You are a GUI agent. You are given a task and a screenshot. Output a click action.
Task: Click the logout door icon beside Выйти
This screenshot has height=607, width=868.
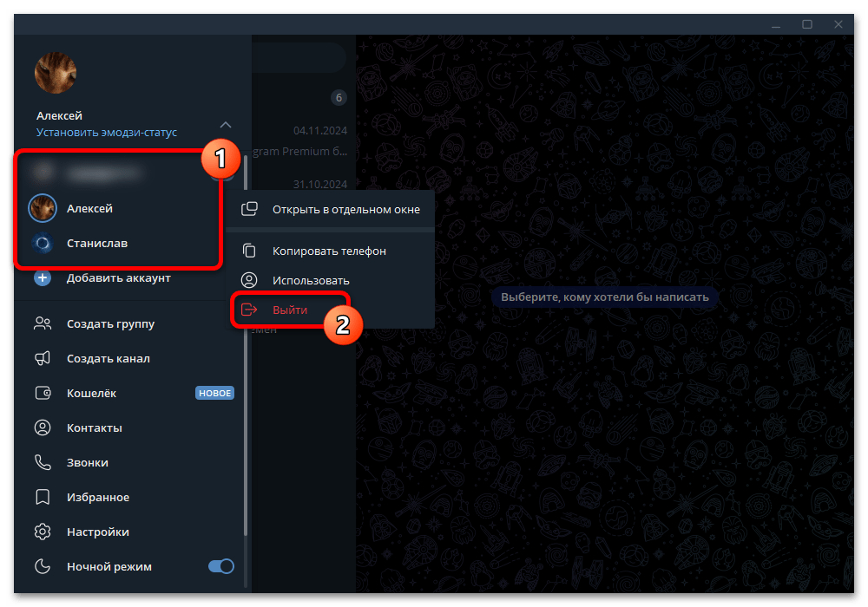[x=250, y=309]
